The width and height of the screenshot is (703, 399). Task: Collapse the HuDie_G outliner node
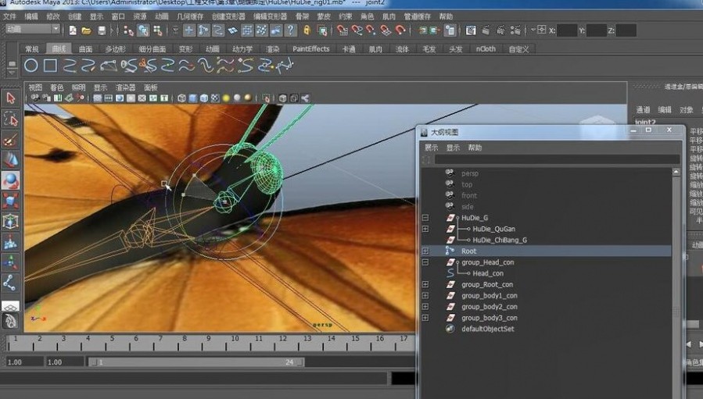pyautogui.click(x=425, y=218)
